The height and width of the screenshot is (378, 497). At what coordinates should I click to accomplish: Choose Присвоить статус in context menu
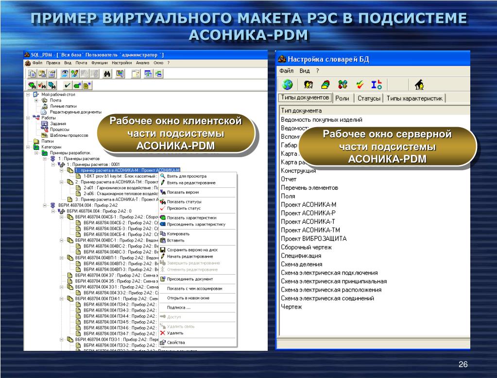pyautogui.click(x=184, y=208)
